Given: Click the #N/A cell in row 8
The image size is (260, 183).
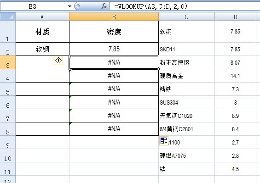Looking at the screenshot, I should tap(114, 129).
